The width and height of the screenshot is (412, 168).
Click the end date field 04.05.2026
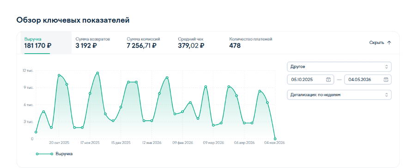pos(368,80)
